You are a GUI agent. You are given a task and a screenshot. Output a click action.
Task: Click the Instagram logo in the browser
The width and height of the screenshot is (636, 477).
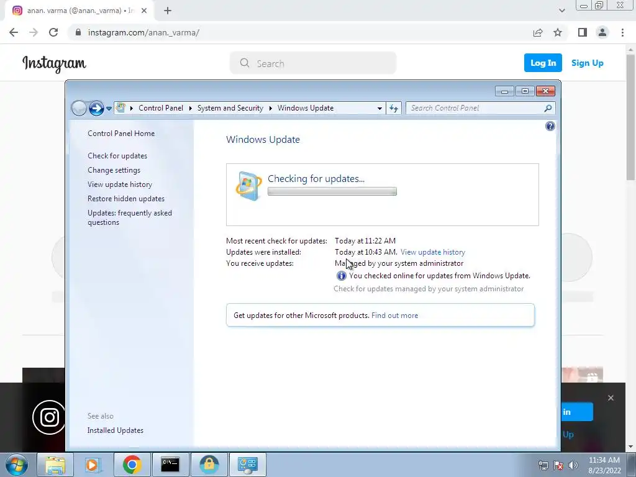tap(54, 64)
